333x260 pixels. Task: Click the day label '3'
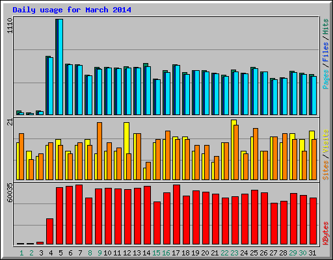[41, 253]
